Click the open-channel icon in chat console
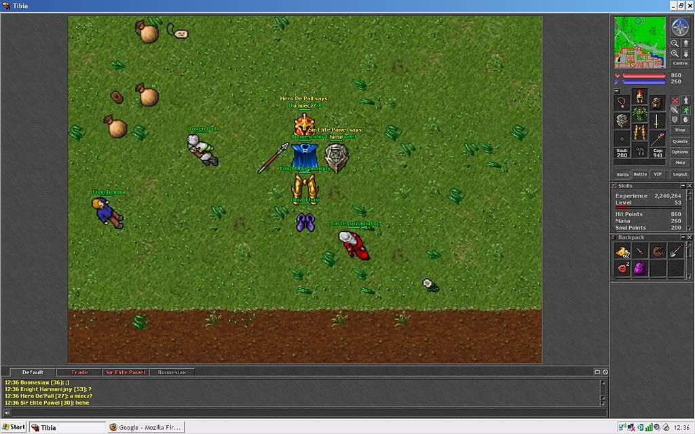The width and height of the screenshot is (695, 434). [x=597, y=372]
